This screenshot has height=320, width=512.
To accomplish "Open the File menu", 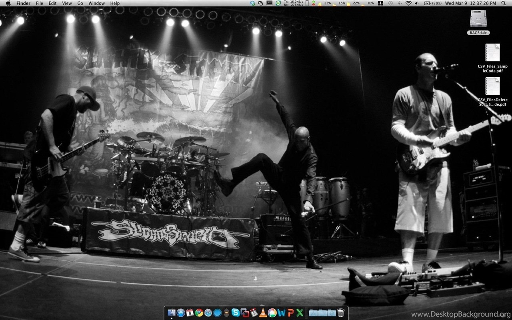I will [x=40, y=3].
